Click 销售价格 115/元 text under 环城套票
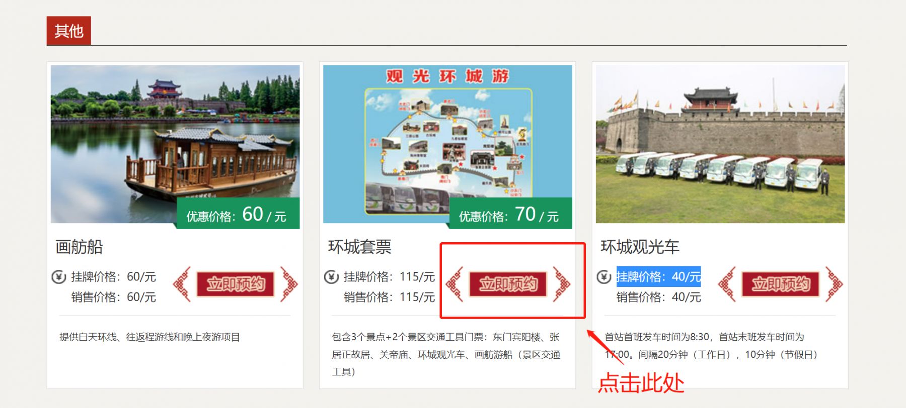The width and height of the screenshot is (906, 408). pos(389,297)
